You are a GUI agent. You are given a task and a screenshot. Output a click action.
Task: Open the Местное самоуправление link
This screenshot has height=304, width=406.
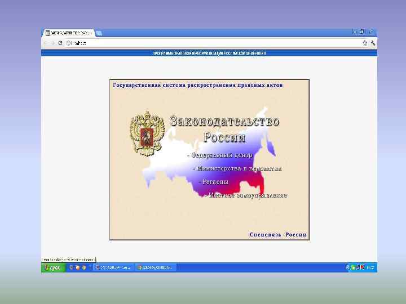click(246, 195)
